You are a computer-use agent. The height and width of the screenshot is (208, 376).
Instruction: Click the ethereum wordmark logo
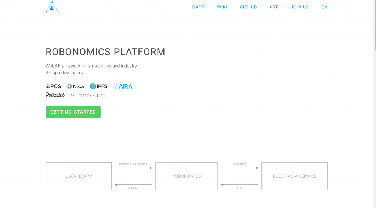[87, 95]
